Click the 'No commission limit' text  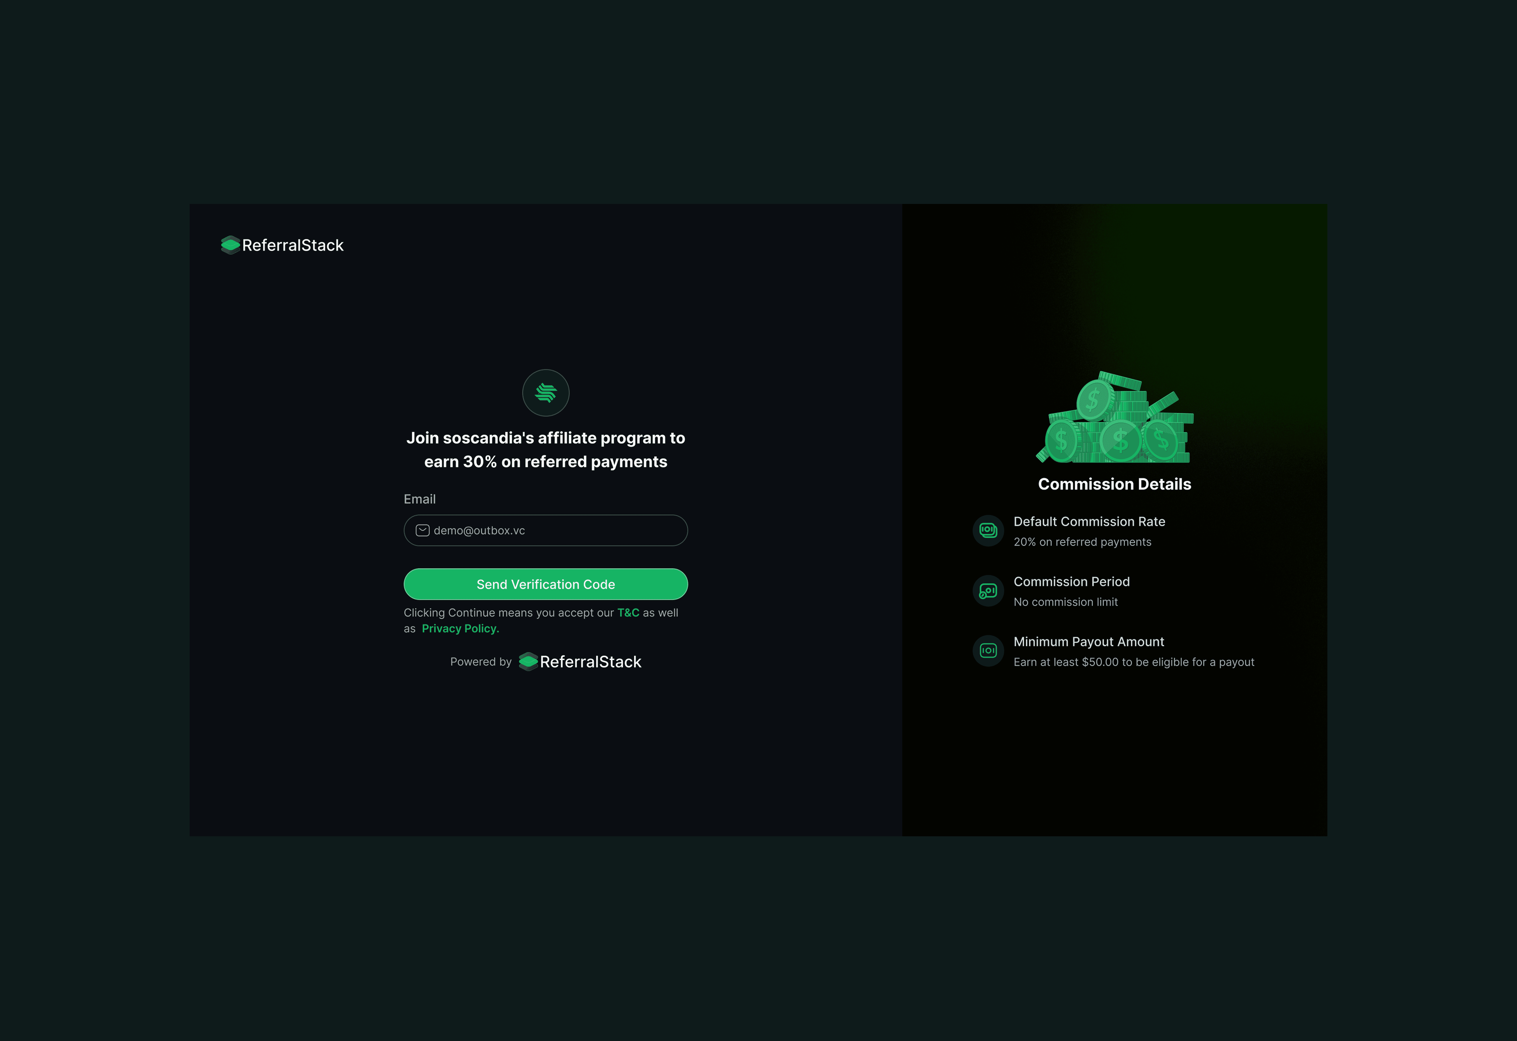coord(1065,602)
